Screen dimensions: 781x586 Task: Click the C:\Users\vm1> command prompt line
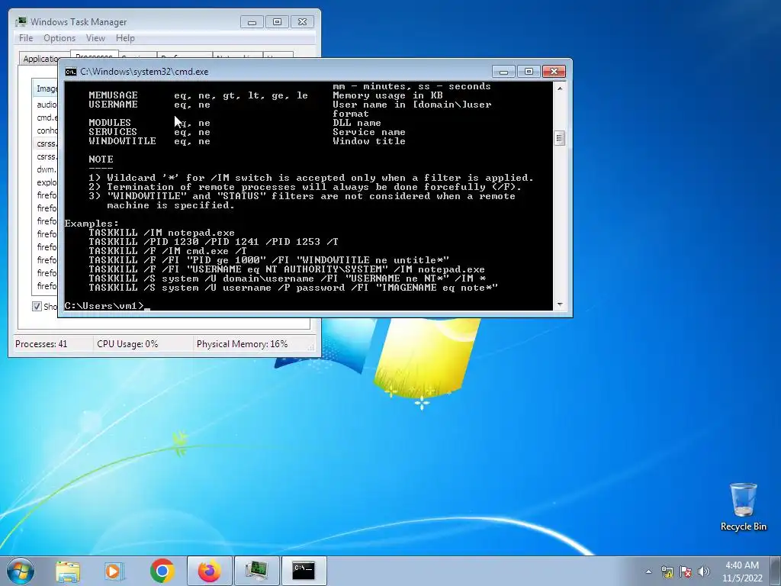pos(107,305)
